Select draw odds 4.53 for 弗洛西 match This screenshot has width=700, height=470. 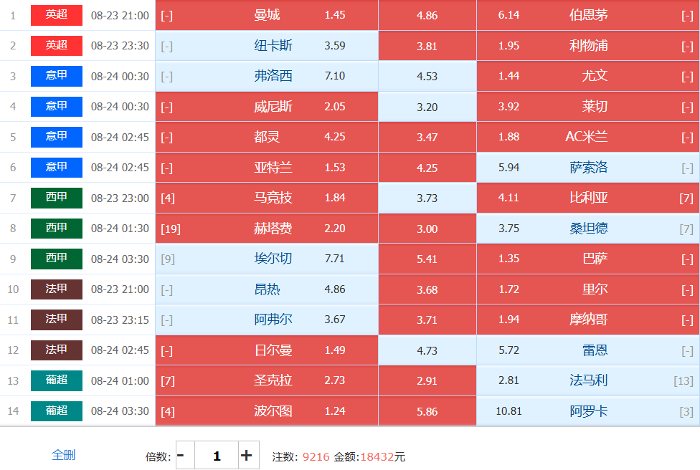point(427,76)
